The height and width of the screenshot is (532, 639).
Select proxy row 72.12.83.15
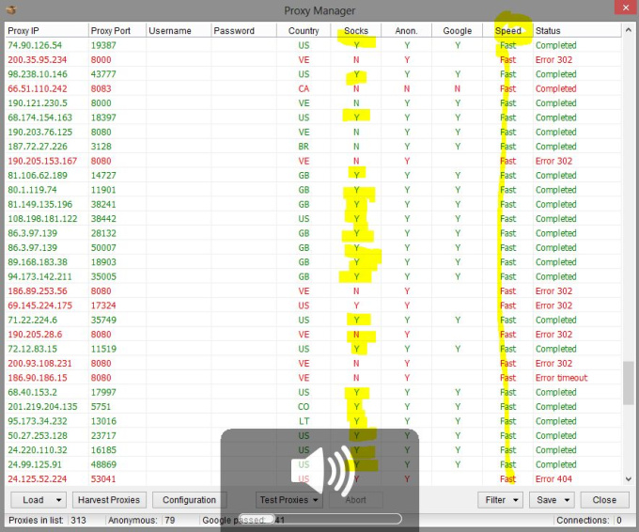click(x=313, y=349)
